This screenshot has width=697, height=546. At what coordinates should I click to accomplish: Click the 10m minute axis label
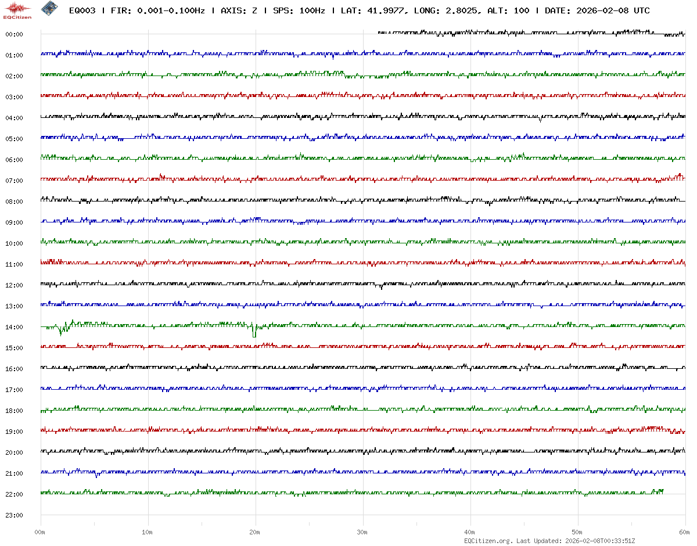point(148,532)
